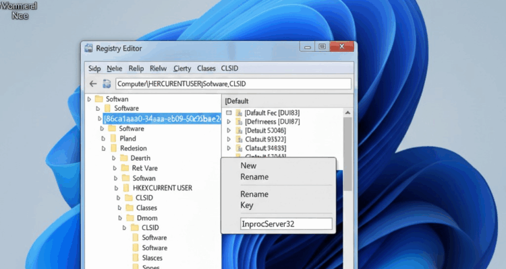Click the value icon of Detauit 50046
Screen dimensions: 506x269
click(239, 130)
